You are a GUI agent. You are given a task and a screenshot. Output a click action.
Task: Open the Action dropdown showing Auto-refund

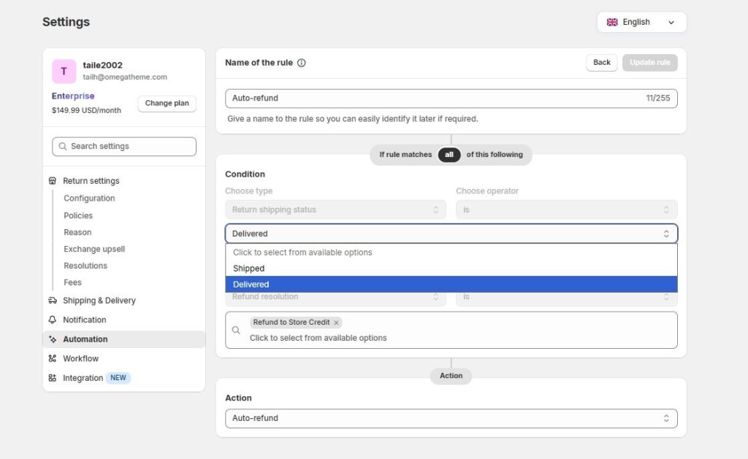coord(451,418)
